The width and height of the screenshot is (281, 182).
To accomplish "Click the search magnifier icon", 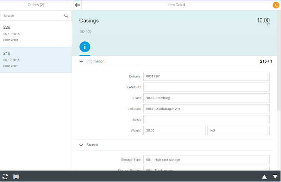I will (66, 16).
